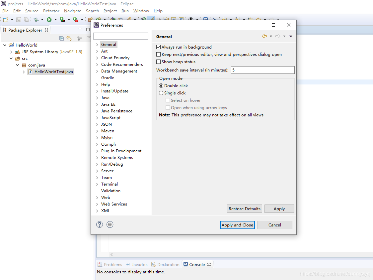Click the com.java package icon

pos(24,65)
